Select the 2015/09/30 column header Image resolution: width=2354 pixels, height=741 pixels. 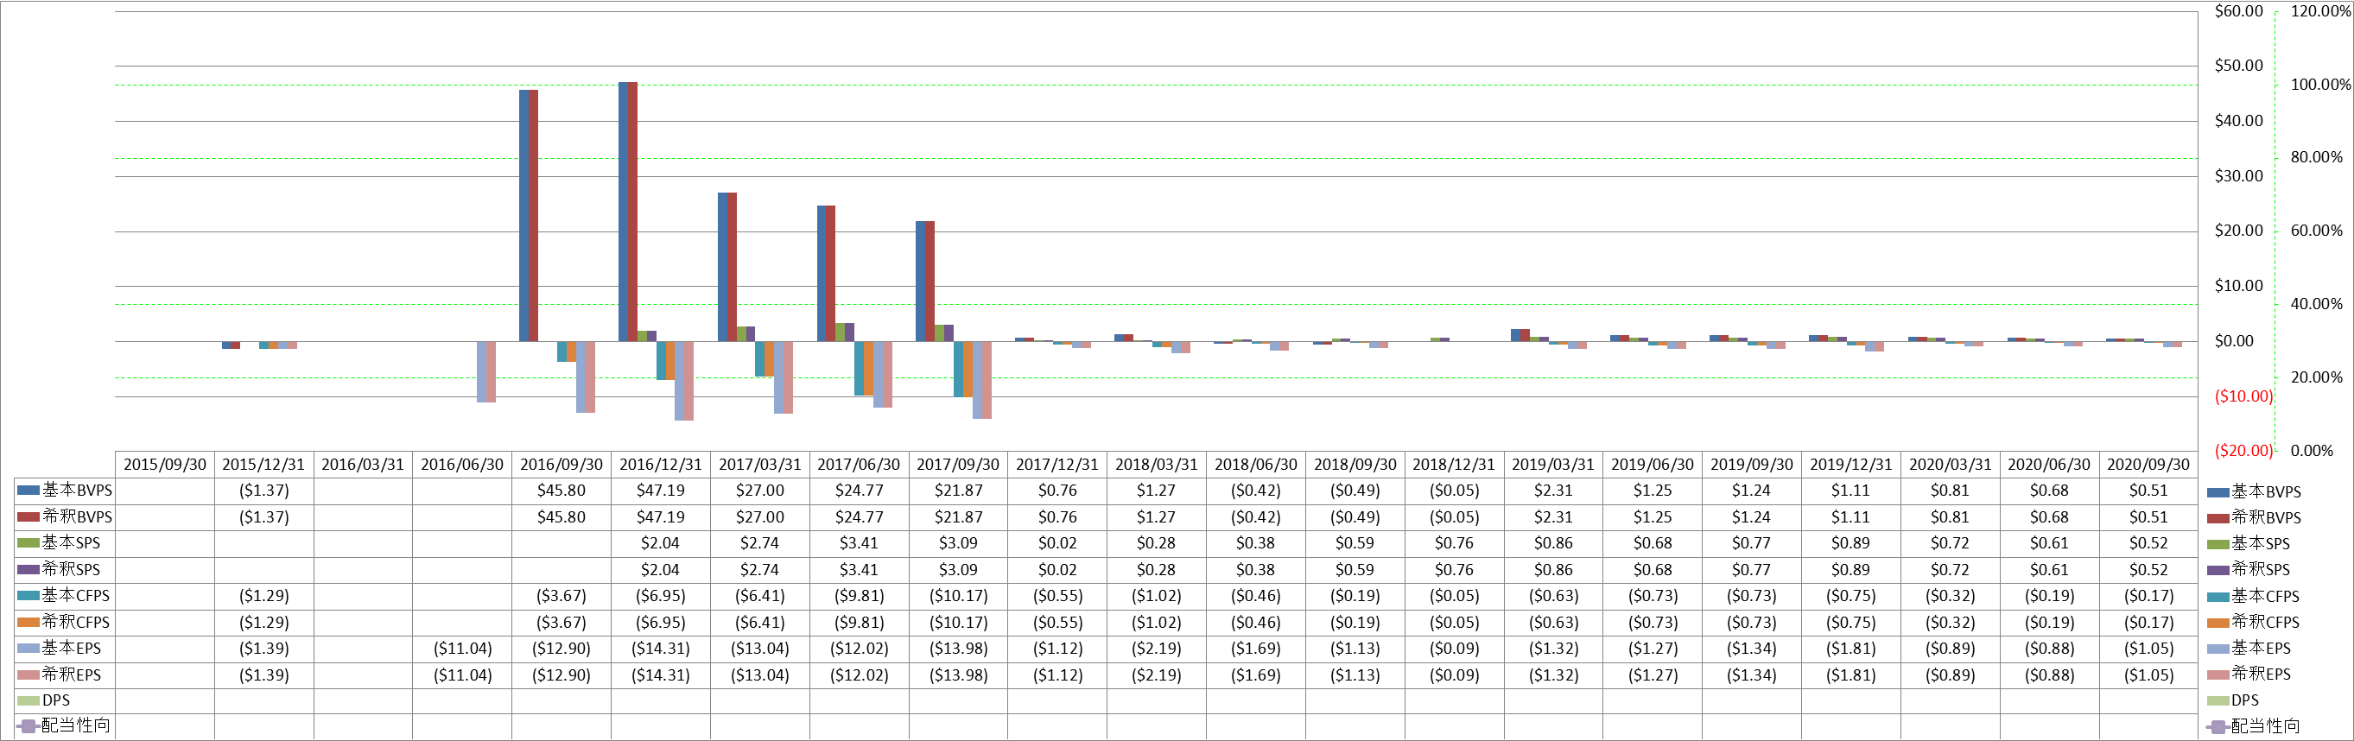(x=164, y=464)
